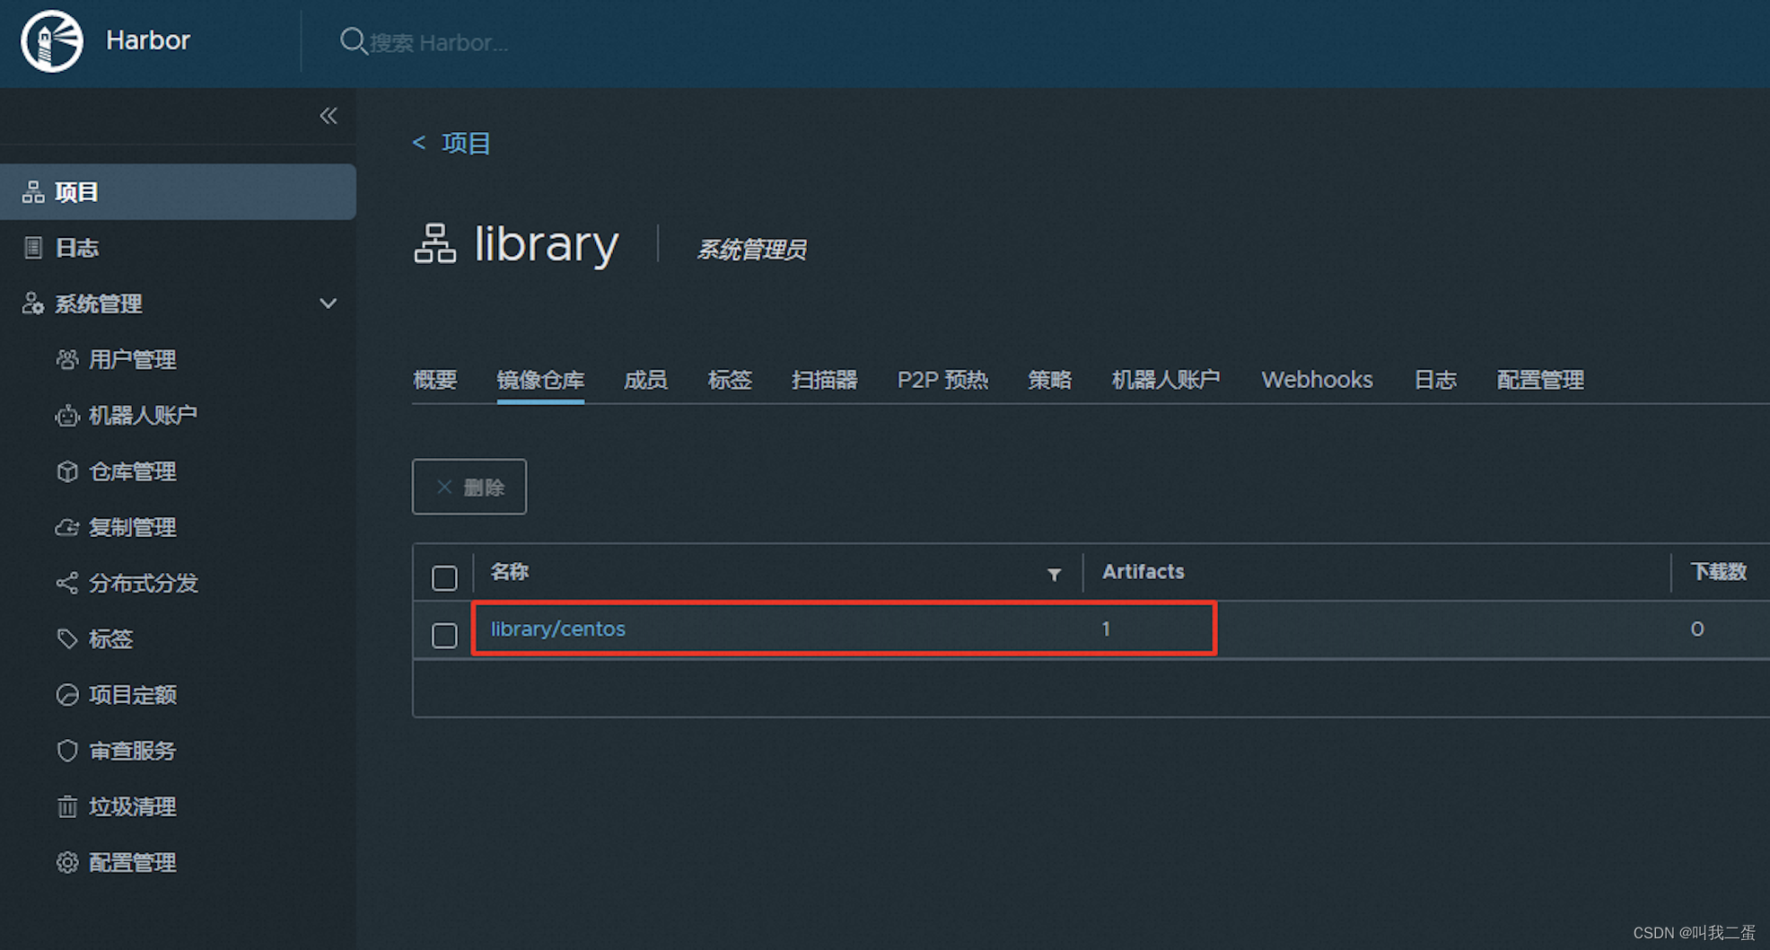The height and width of the screenshot is (950, 1770).
Task: Click the Harbor title text
Action: (148, 40)
